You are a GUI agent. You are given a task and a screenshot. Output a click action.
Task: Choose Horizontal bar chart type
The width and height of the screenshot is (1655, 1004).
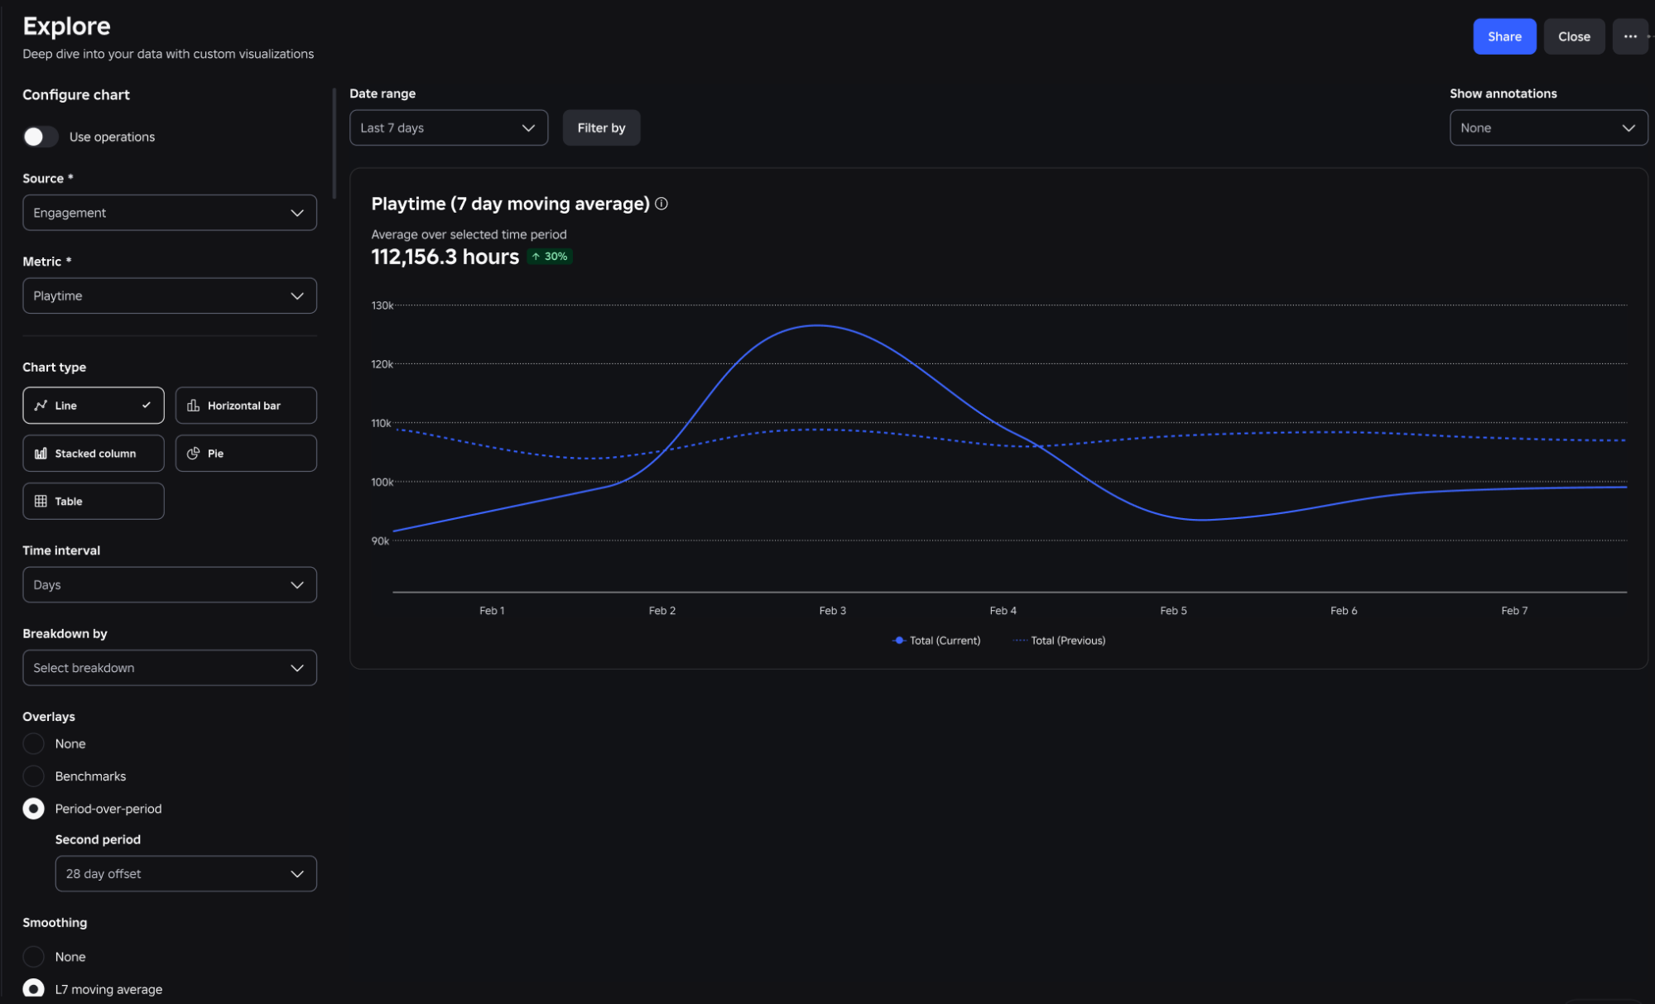246,406
